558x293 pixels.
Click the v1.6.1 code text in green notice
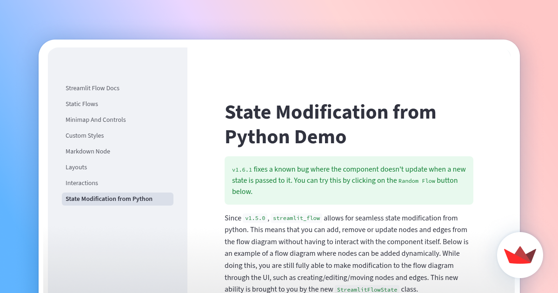click(x=242, y=170)
